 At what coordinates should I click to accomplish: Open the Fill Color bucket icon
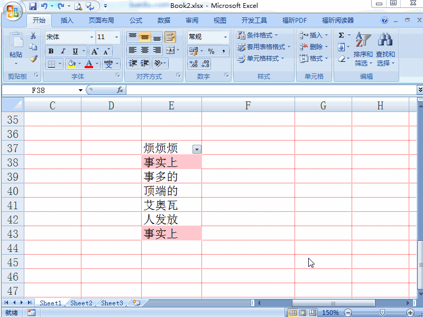(70, 64)
